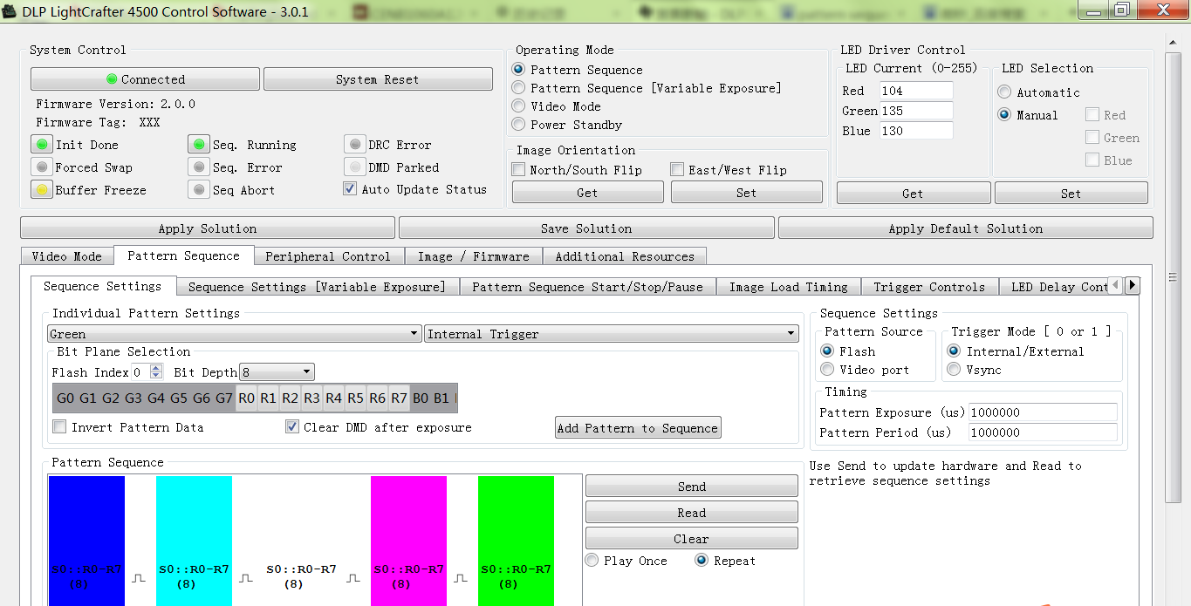Enable North/South Flip
The width and height of the screenshot is (1191, 606).
(518, 170)
